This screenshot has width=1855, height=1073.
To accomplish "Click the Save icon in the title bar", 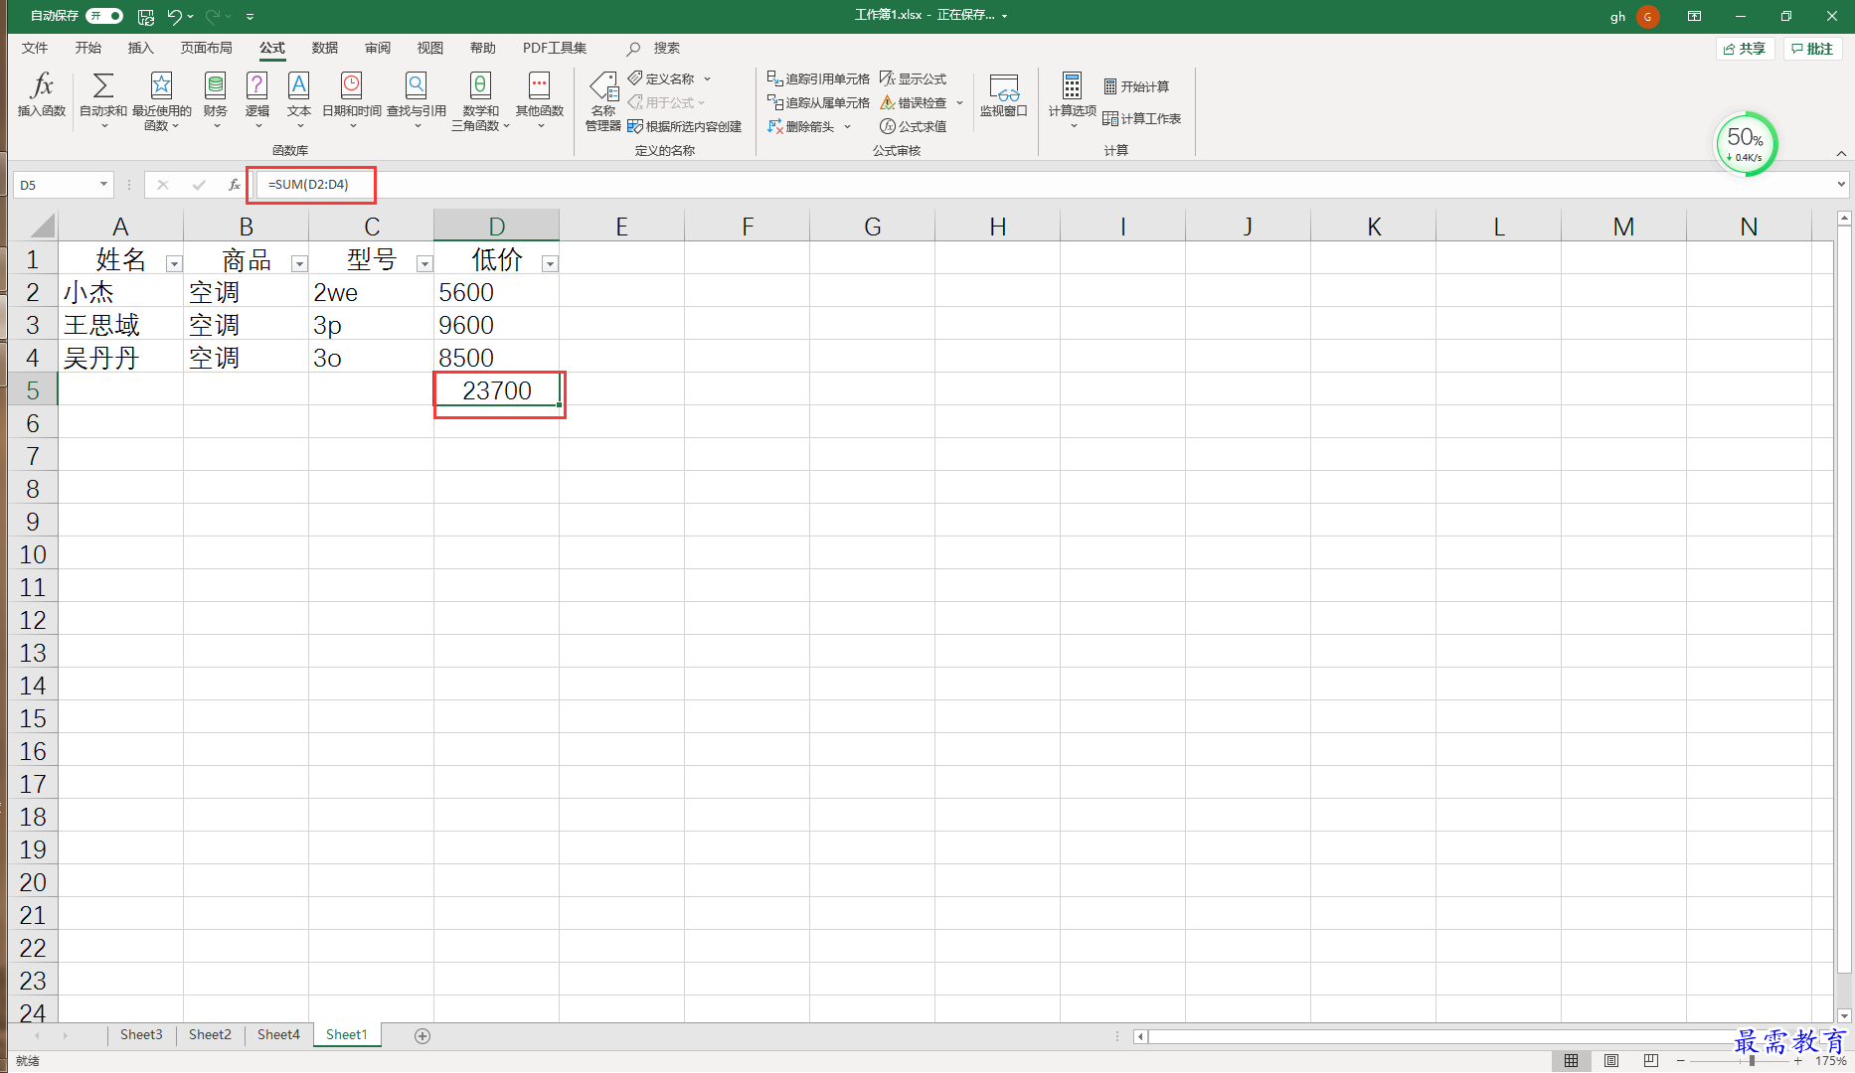I will point(146,16).
